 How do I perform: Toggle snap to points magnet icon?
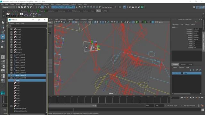(x=91, y=7)
